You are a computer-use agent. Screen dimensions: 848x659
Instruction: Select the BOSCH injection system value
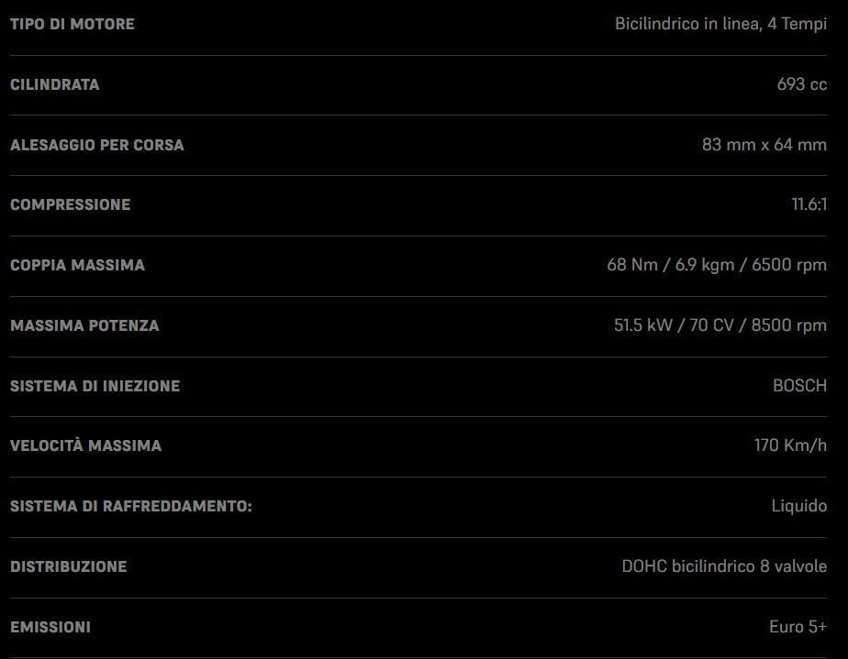coord(799,386)
